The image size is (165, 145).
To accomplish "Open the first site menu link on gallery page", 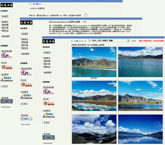I will [47, 53].
